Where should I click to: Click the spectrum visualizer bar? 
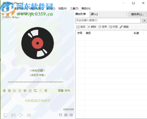35,82
